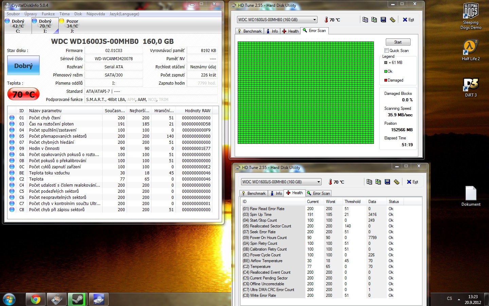Click the CS language indicator in system tray
Screen dimensions: 489x306
449,299
